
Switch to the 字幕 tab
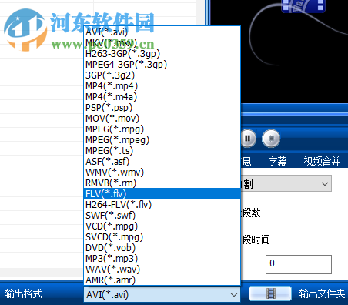click(x=277, y=162)
